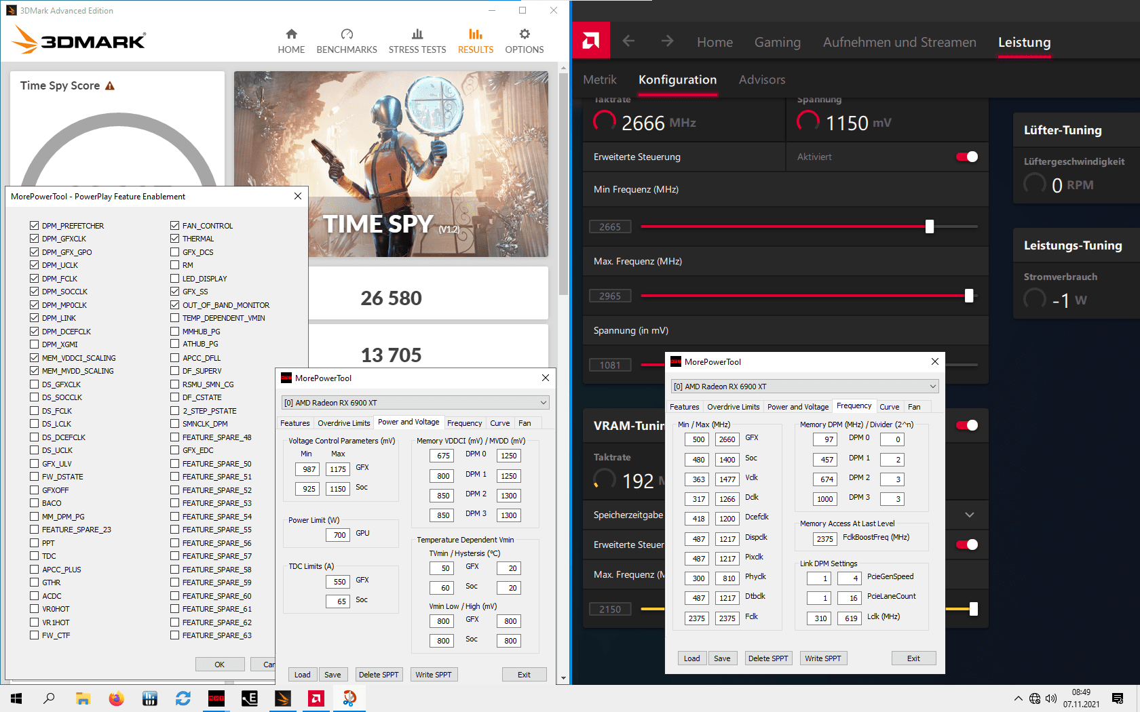Open the Gaming section in Radeon Software
The image size is (1140, 712).
tap(778, 42)
